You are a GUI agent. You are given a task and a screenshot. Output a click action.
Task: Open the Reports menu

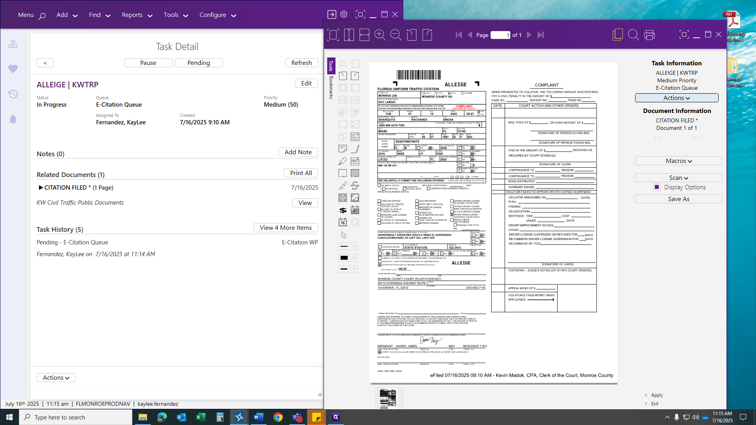pos(137,15)
